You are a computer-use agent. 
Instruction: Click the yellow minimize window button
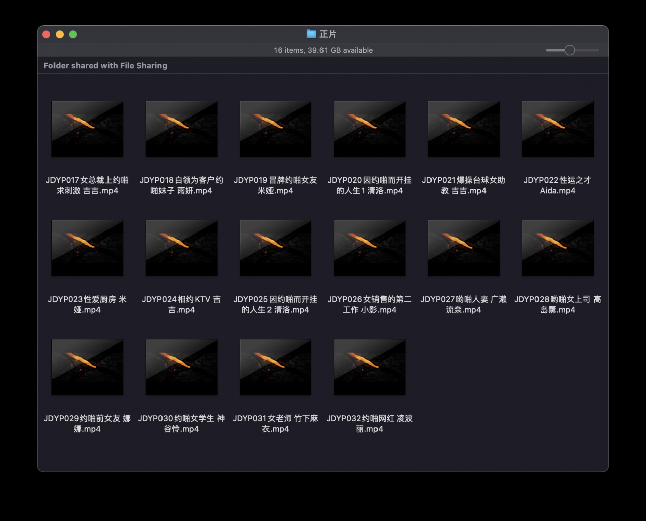click(60, 34)
